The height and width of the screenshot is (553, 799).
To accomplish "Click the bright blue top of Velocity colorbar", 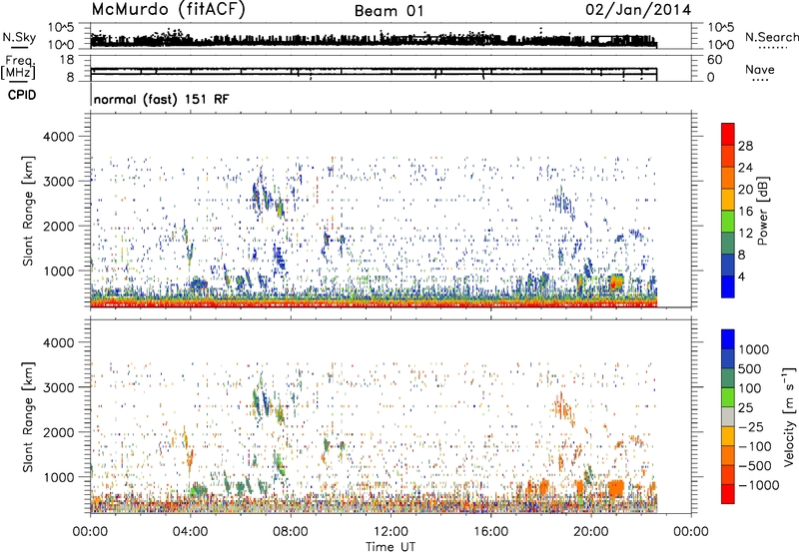I will pyautogui.click(x=728, y=339).
